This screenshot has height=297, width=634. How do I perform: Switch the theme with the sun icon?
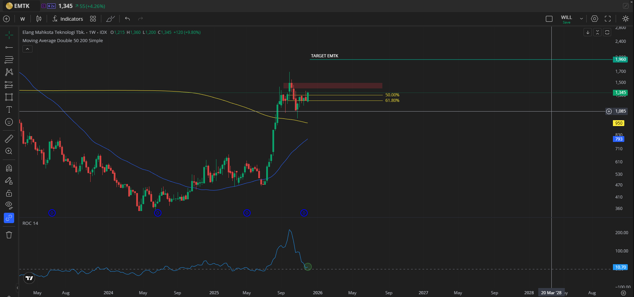click(625, 19)
